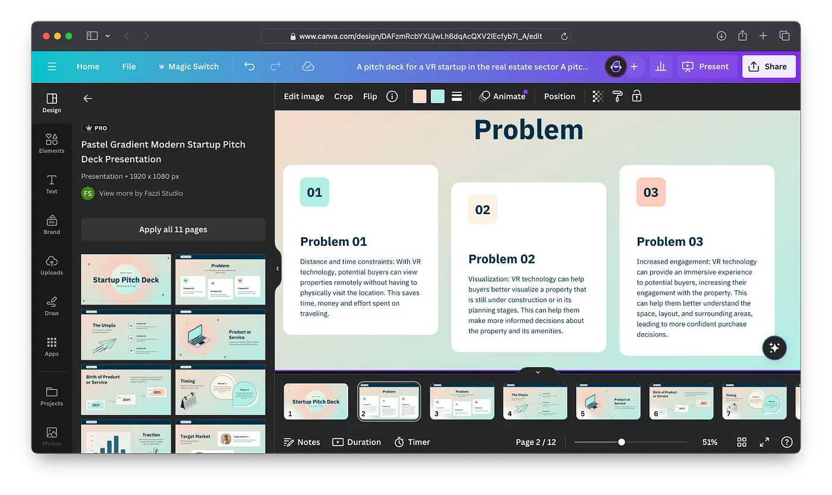Viewport: 832px width, 495px height.
Task: Open the Magic Switch menu
Action: click(x=188, y=67)
